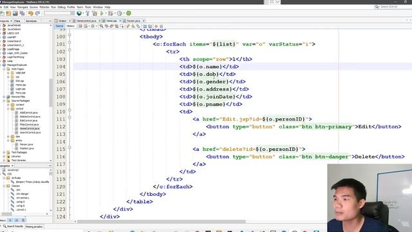Select the Login_With_Cookie project

coord(17,53)
